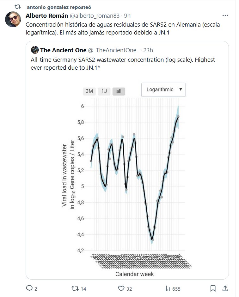Select the 1J time range button
The image size is (239, 297).
tap(104, 91)
